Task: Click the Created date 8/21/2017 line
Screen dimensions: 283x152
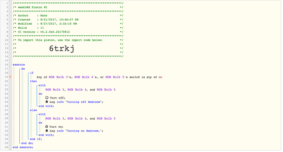Action: point(48,20)
